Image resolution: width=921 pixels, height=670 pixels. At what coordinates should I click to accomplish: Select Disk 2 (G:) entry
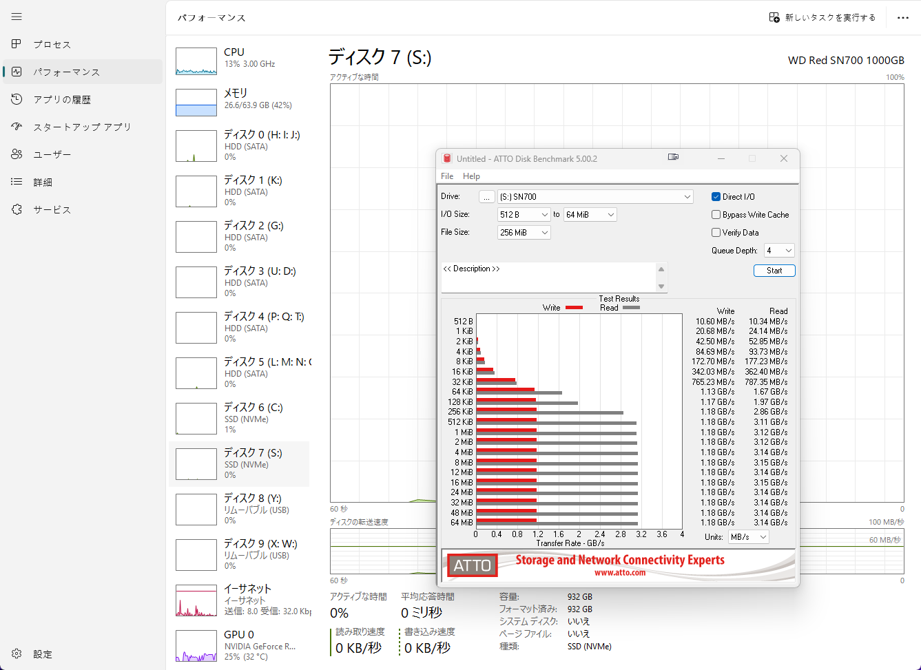point(239,237)
